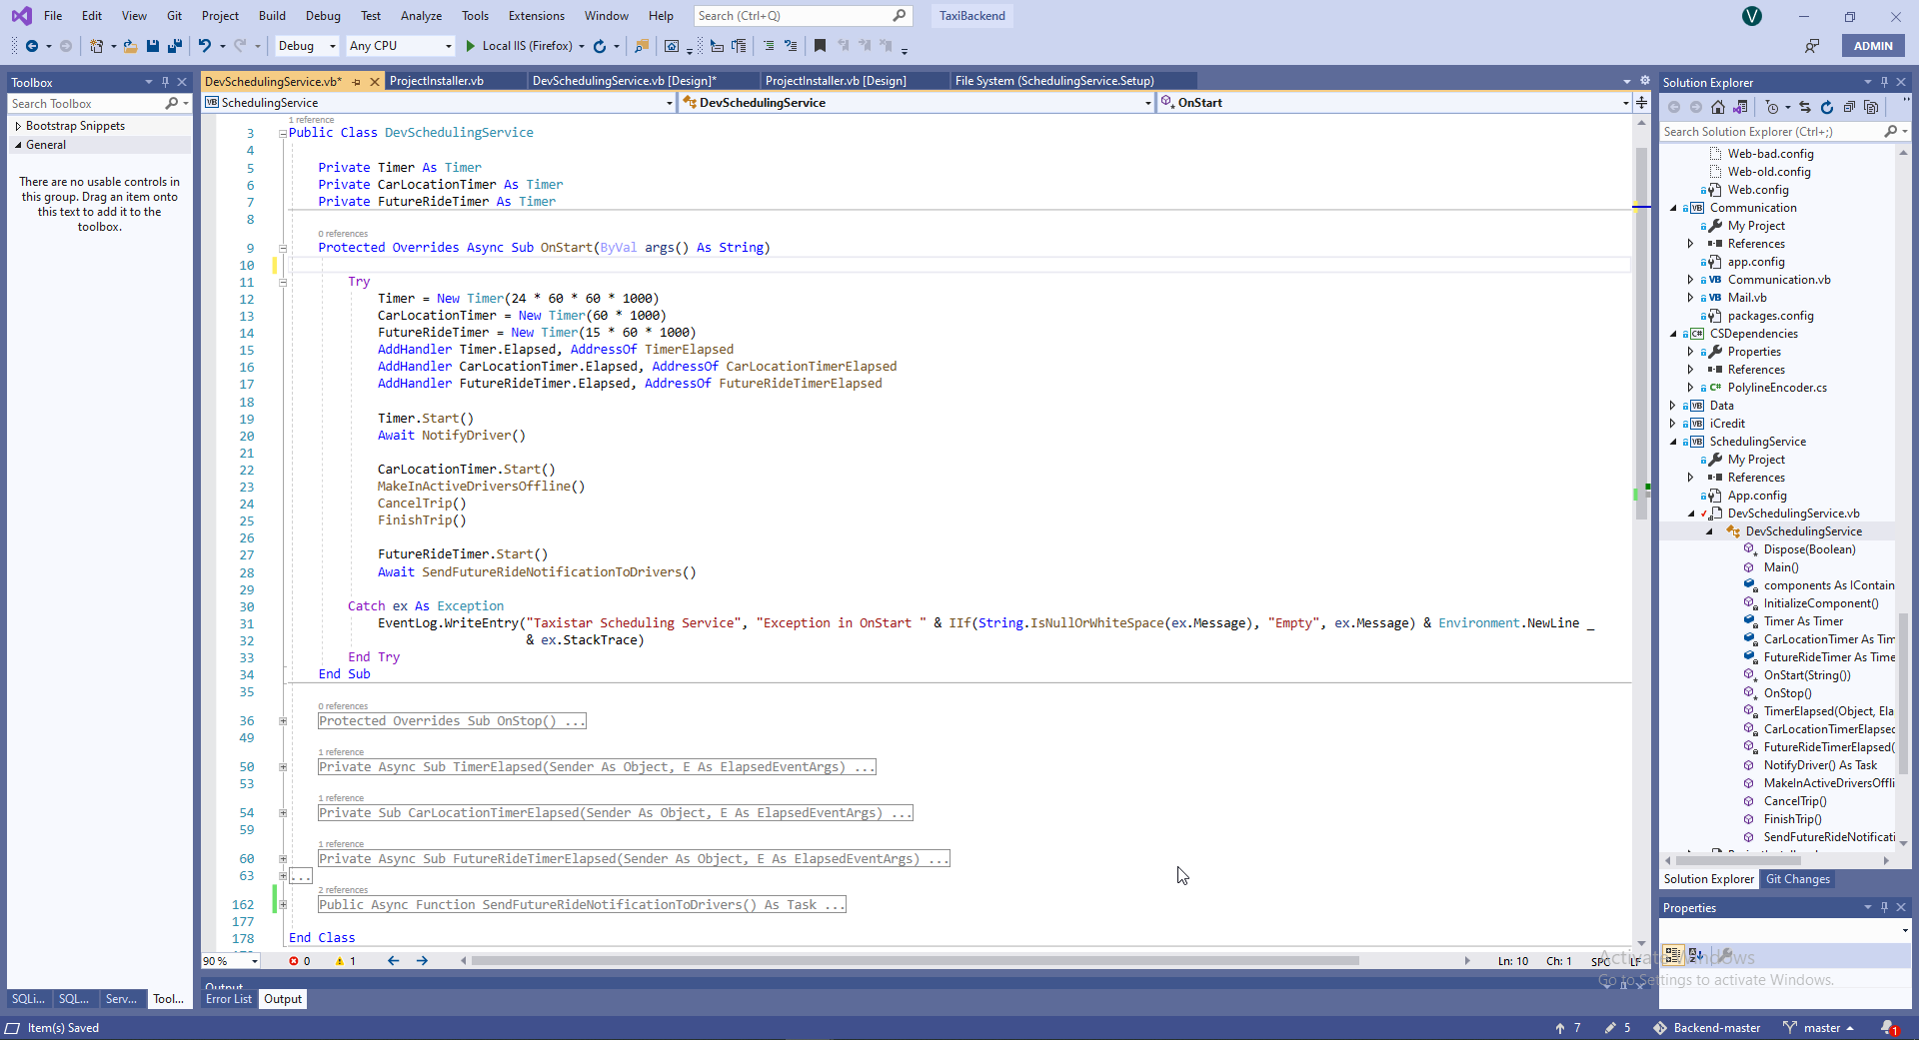This screenshot has height=1040, width=1919.
Task: Collapse all nodes in Solution Explorer
Action: click(1849, 107)
